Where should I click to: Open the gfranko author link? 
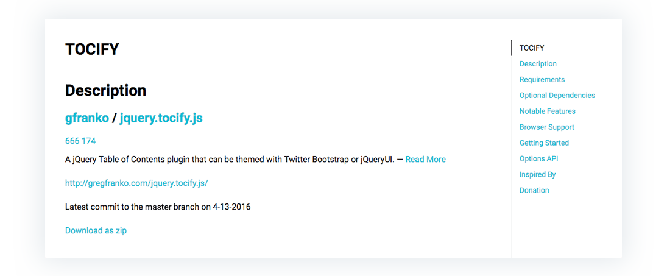click(x=86, y=118)
